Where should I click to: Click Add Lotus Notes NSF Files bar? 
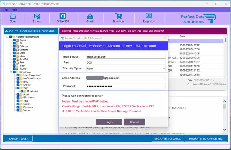(x=31, y=31)
